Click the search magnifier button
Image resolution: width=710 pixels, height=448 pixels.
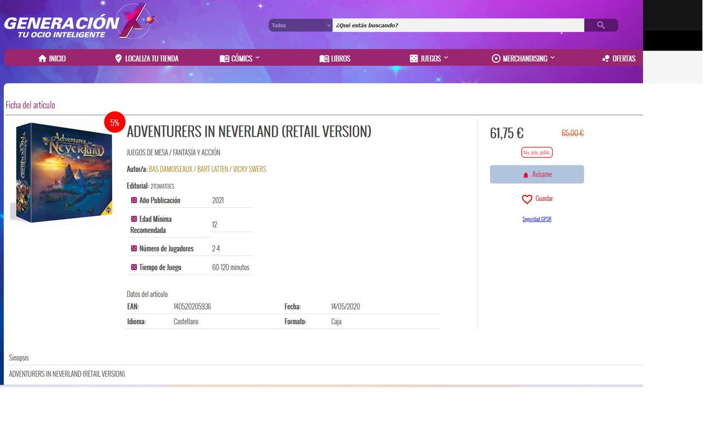point(601,25)
